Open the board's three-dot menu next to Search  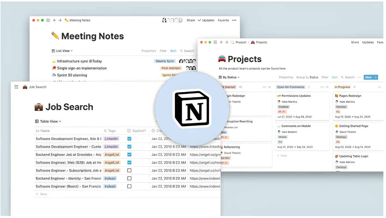359,77
